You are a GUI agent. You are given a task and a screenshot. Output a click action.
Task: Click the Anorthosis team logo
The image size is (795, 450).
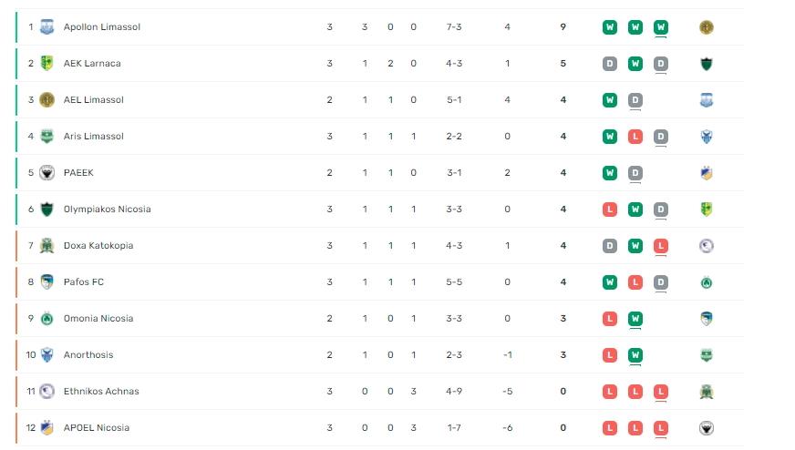[x=46, y=354]
